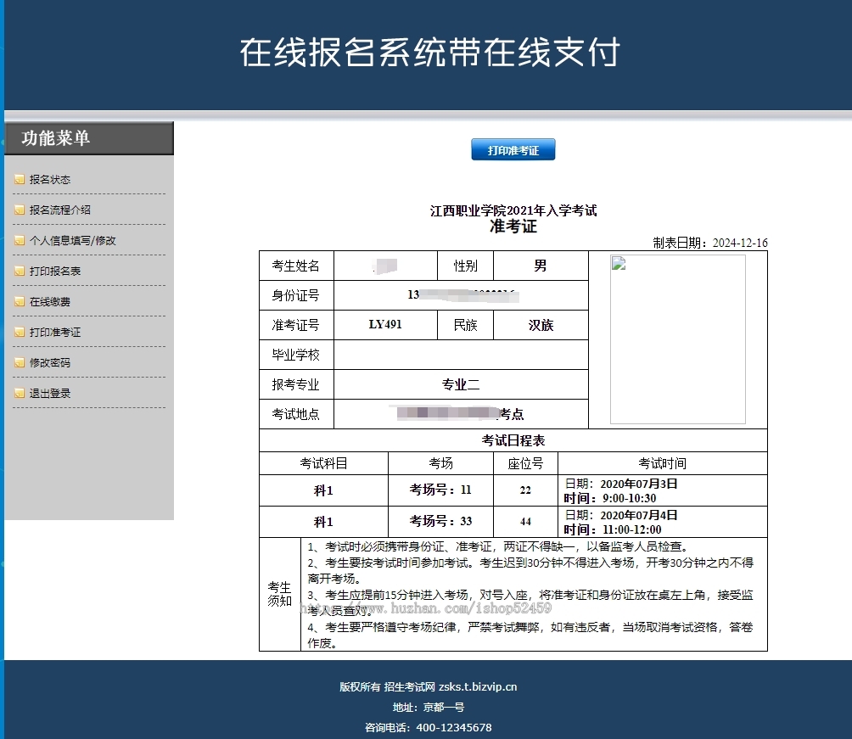Screen dimensions: 852x739
Task: Click the admission number LY491
Action: [x=385, y=324]
